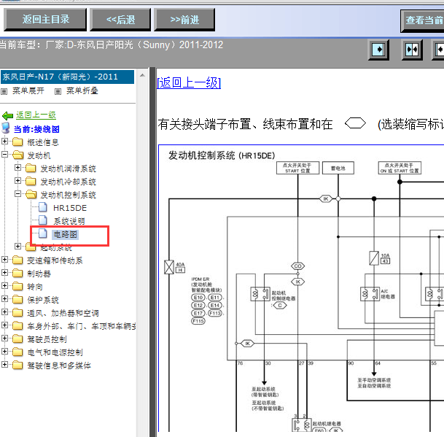This screenshot has width=444, height=437.
Task: Click the 电路图 page icon
Action: coord(43,233)
